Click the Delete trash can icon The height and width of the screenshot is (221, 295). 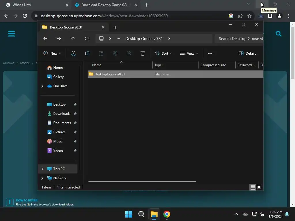[x=143, y=53]
